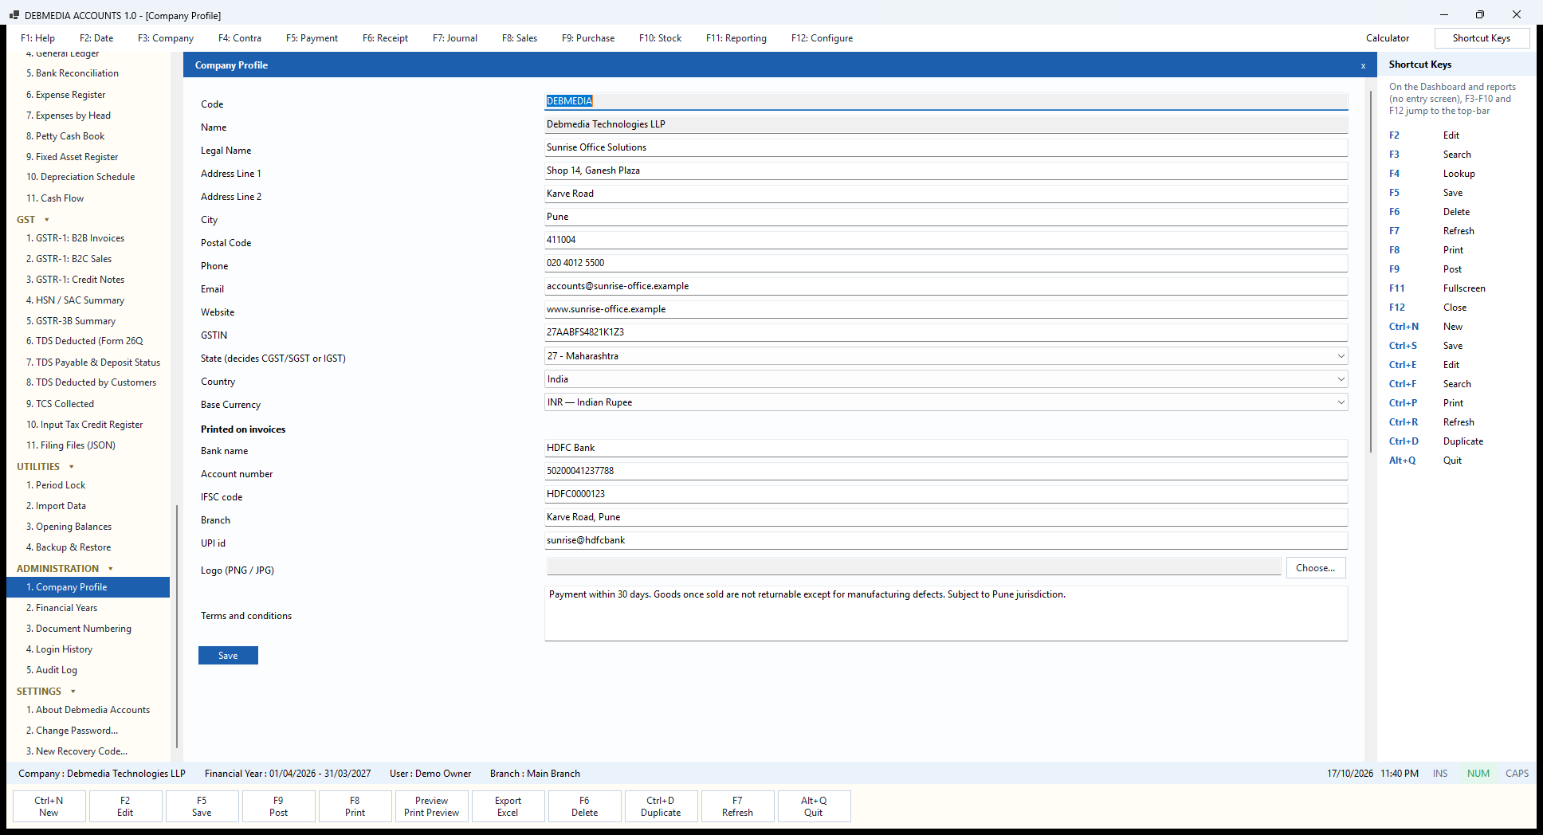Click the F5 Save bottom button
The image size is (1543, 835).
click(x=202, y=806)
